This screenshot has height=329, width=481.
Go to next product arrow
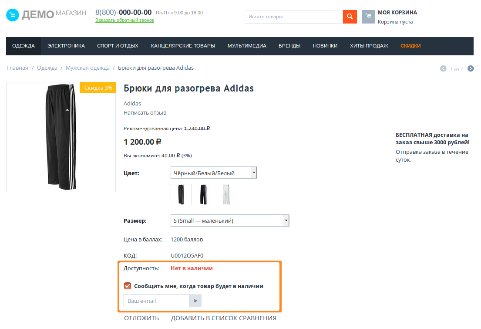point(471,68)
